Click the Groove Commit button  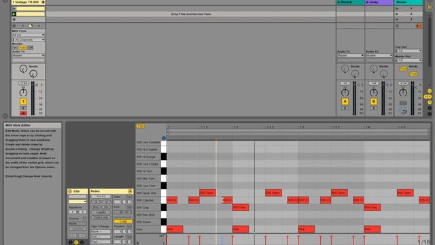click(77, 229)
